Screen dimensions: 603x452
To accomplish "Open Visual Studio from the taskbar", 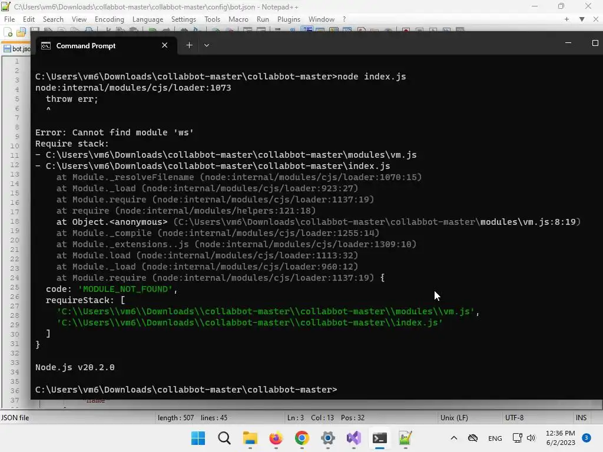I will (353, 438).
